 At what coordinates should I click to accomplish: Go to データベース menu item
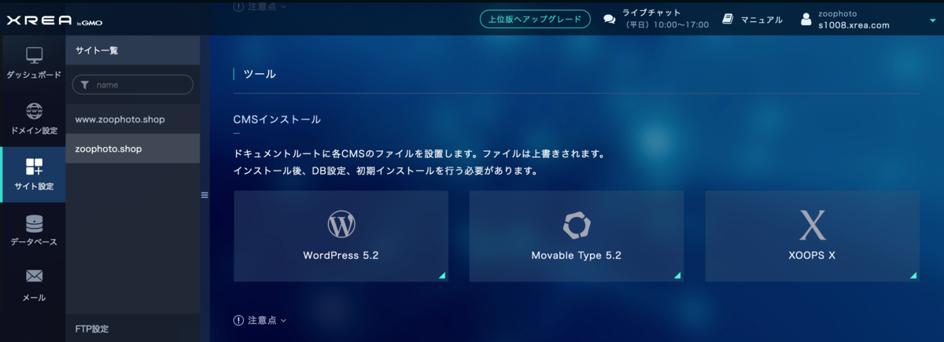point(33,230)
